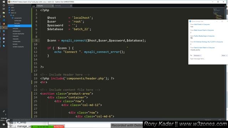Image resolution: width=228 pixels, height=128 pixels.
Task: Close the index.php tab
Action: (x=53, y=6)
